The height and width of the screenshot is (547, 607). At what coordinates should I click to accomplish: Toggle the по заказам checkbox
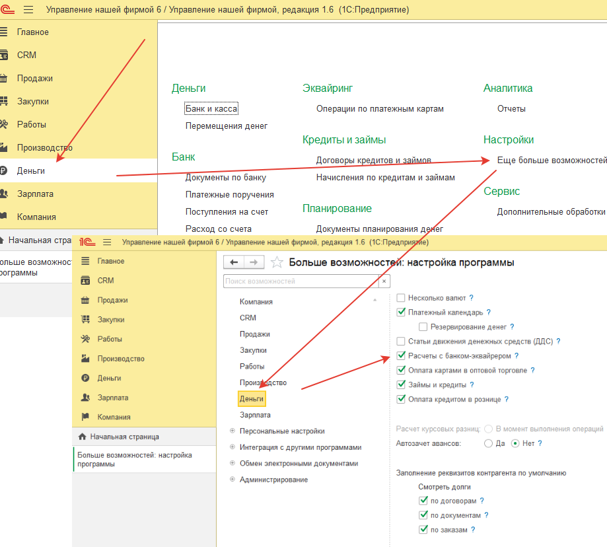click(423, 530)
